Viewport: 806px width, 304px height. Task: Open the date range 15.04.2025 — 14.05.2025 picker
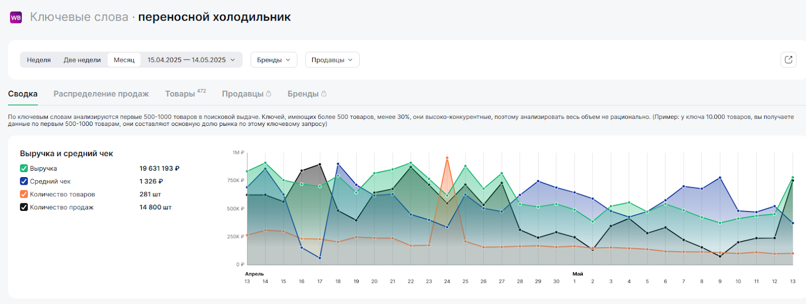coord(191,60)
